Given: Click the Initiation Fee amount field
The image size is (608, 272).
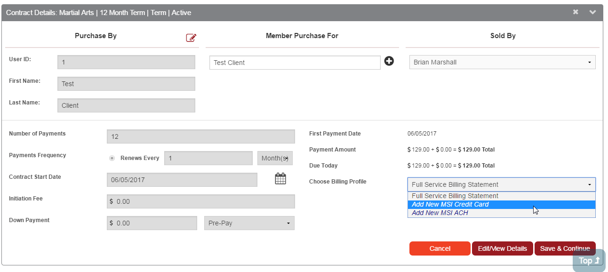Looking at the screenshot, I should pyautogui.click(x=200, y=201).
